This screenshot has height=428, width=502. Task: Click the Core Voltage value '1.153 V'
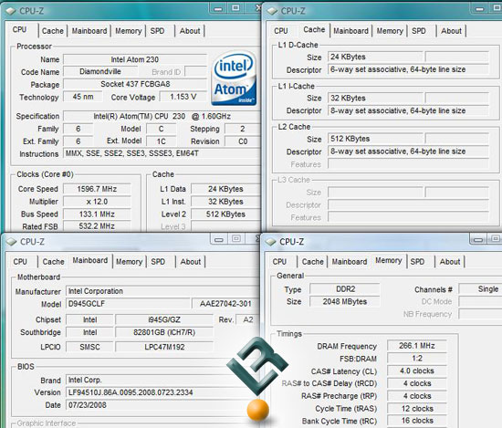(x=183, y=97)
